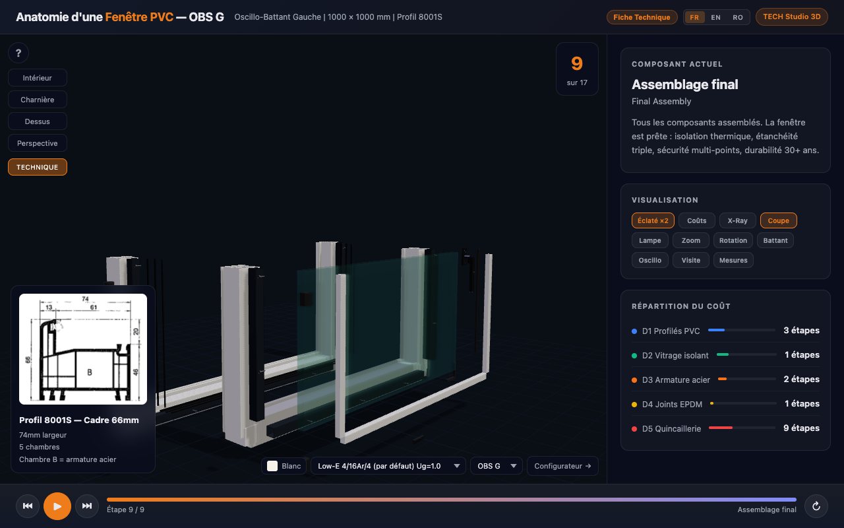
Task: Select D1 Profilés PVC cost row
Action: click(x=725, y=331)
